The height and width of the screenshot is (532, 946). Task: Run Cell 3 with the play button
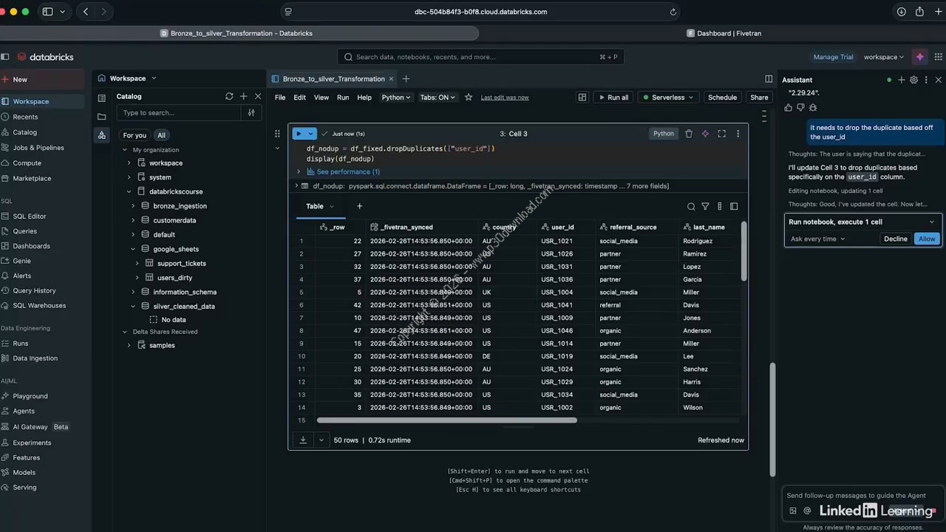[299, 134]
